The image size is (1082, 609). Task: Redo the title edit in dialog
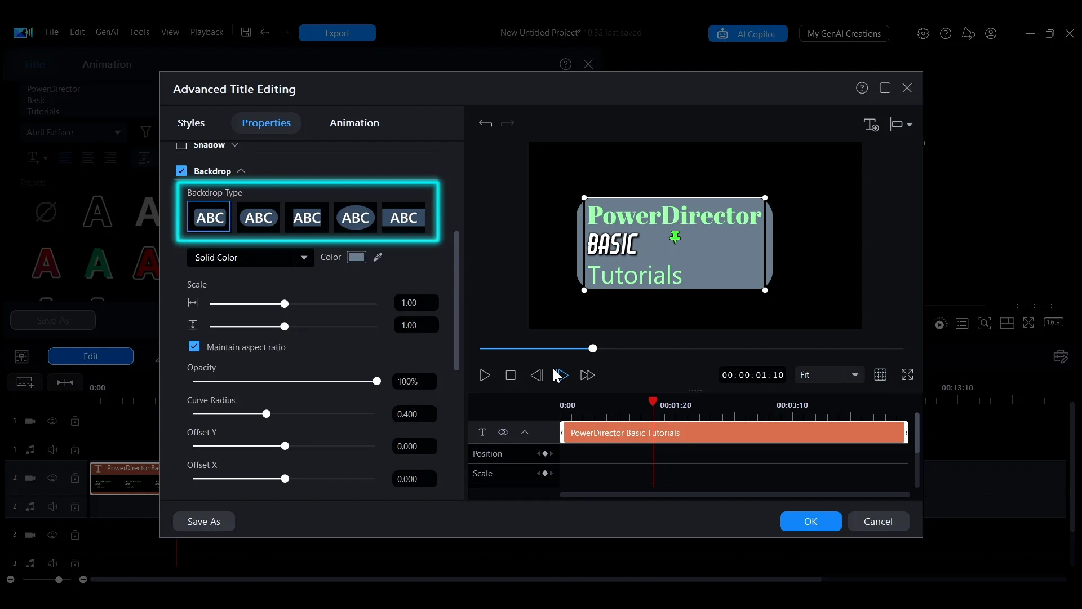[x=508, y=123]
